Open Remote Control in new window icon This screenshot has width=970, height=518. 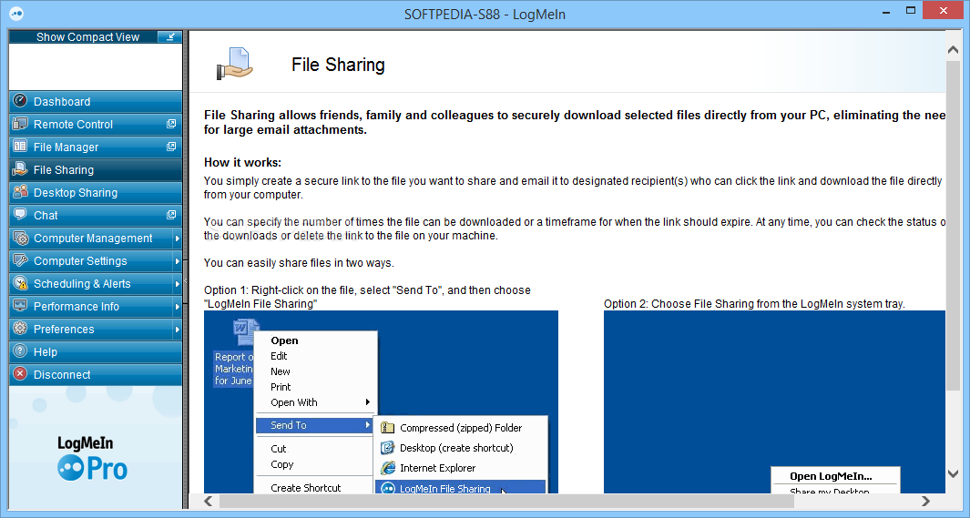171,124
